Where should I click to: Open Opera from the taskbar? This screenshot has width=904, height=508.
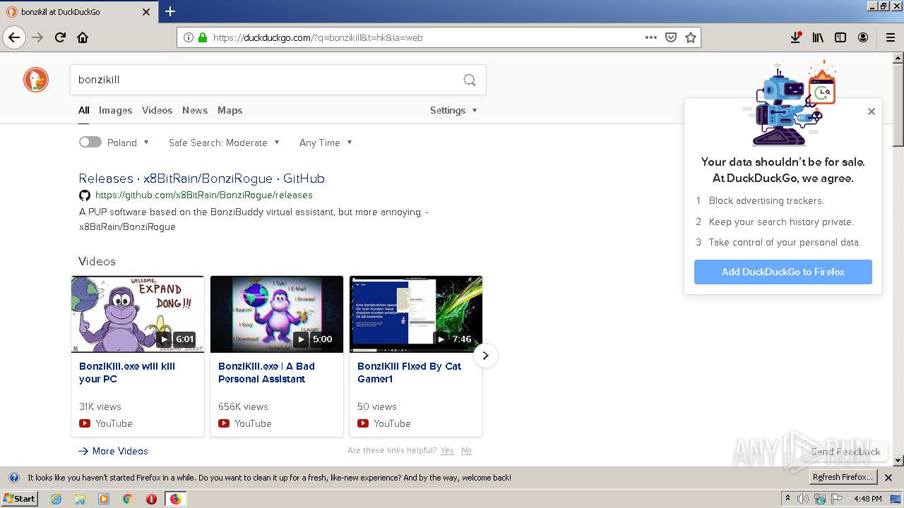pos(151,499)
